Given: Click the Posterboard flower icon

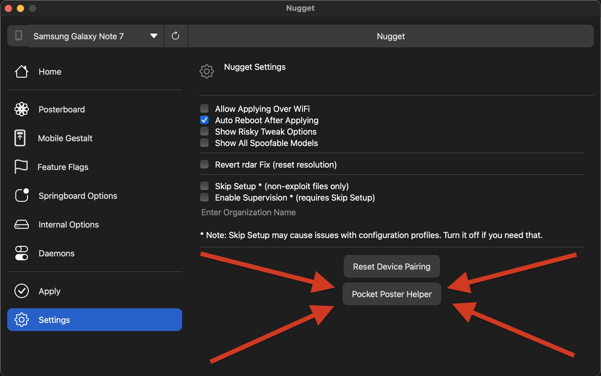Looking at the screenshot, I should [x=22, y=109].
